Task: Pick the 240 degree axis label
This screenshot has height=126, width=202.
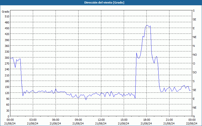Action: [7, 69]
